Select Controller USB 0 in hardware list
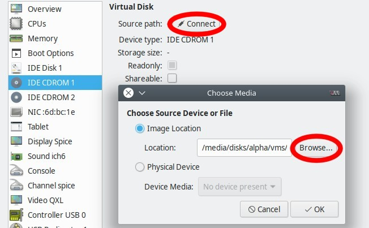369x228 pixels. point(57,215)
